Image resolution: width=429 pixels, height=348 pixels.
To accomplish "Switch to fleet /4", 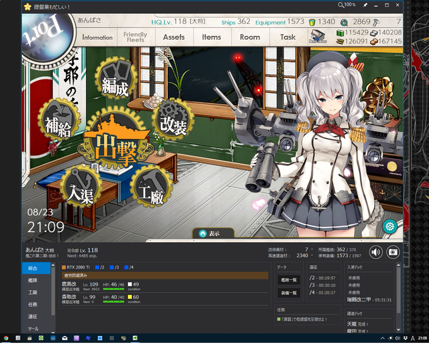I will (129, 267).
